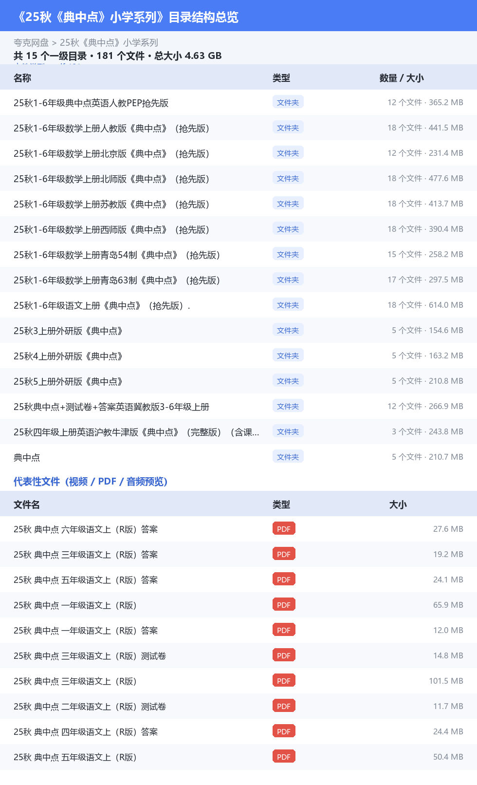The image size is (477, 785).
Task: Open folder 25秋1-6年级典中点英语人教PEP抢先版
Action: tap(91, 103)
